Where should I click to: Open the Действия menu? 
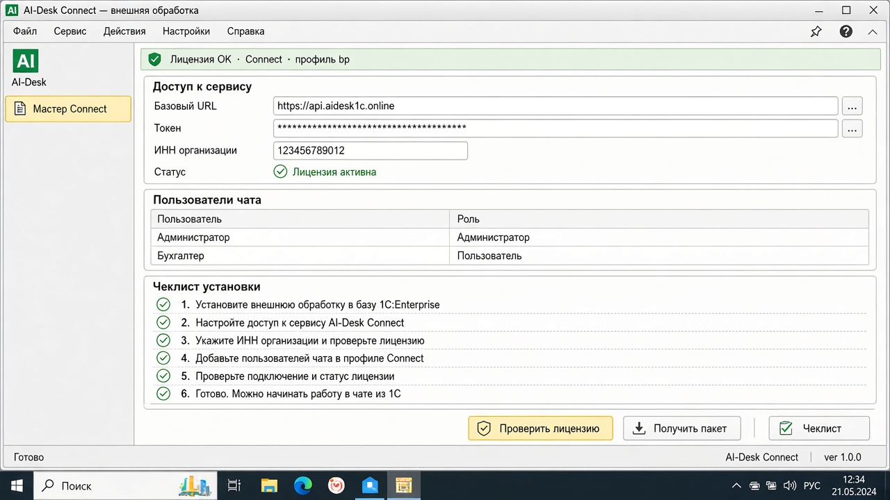[124, 31]
